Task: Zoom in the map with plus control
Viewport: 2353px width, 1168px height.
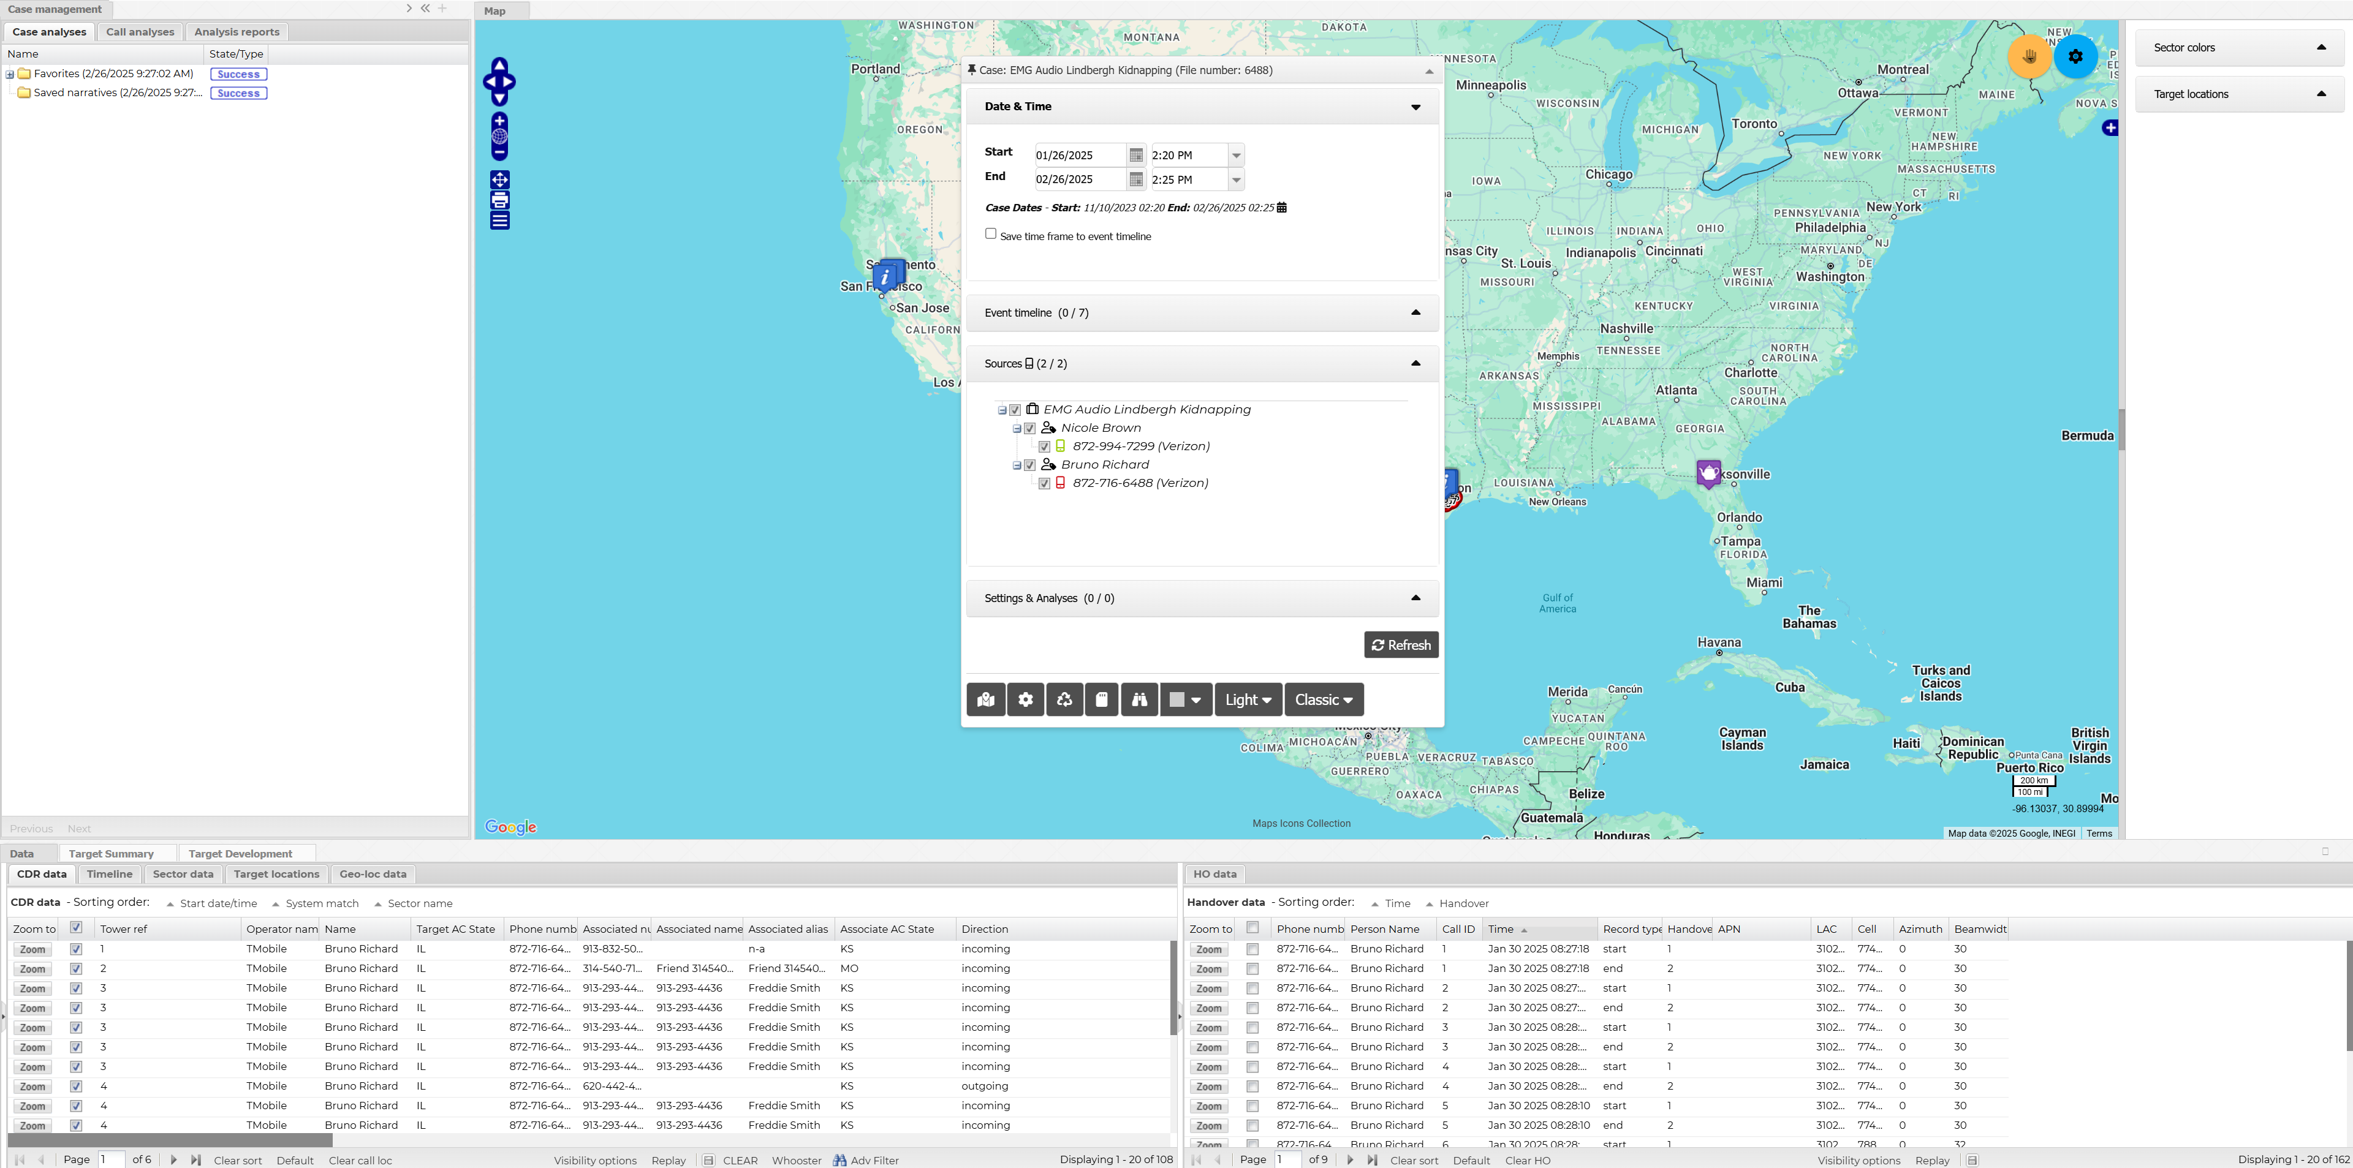Action: coord(499,121)
